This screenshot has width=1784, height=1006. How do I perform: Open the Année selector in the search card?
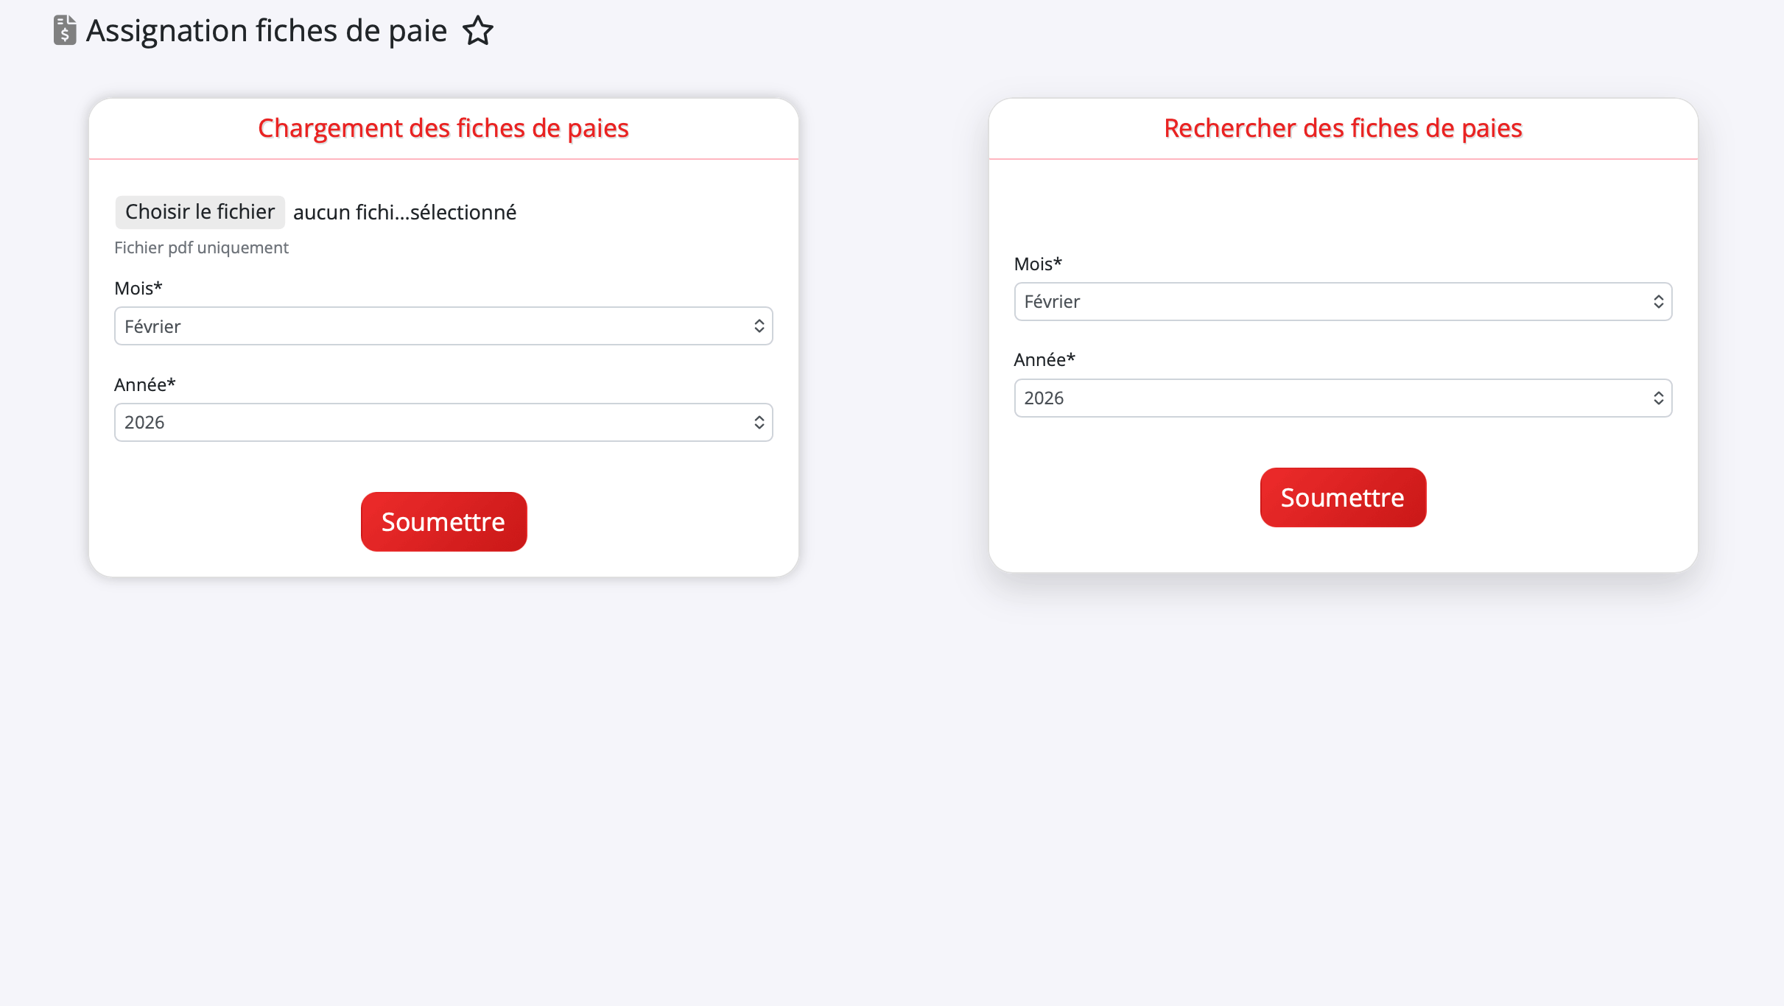click(1342, 398)
